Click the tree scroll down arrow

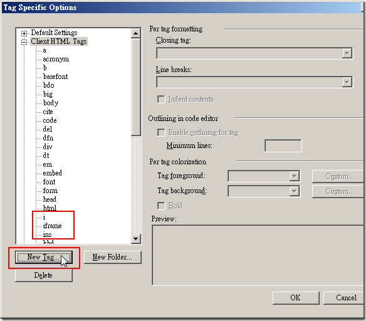(135, 239)
